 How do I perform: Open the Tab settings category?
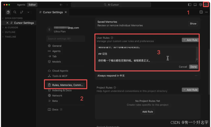pos(54,56)
